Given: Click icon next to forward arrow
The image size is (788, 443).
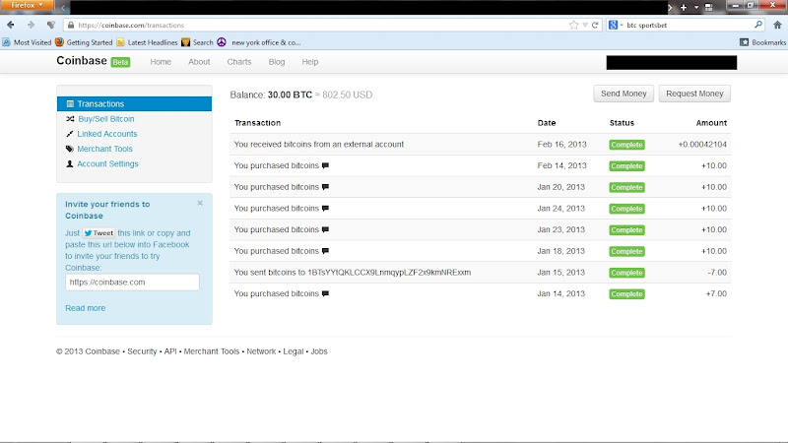Looking at the screenshot, I should pos(51,25).
